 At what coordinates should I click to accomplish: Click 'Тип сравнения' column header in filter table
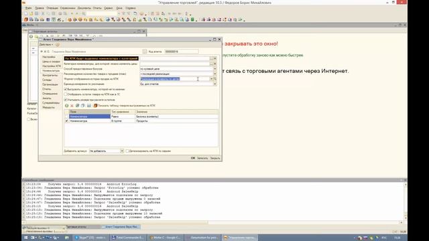(x=123, y=112)
